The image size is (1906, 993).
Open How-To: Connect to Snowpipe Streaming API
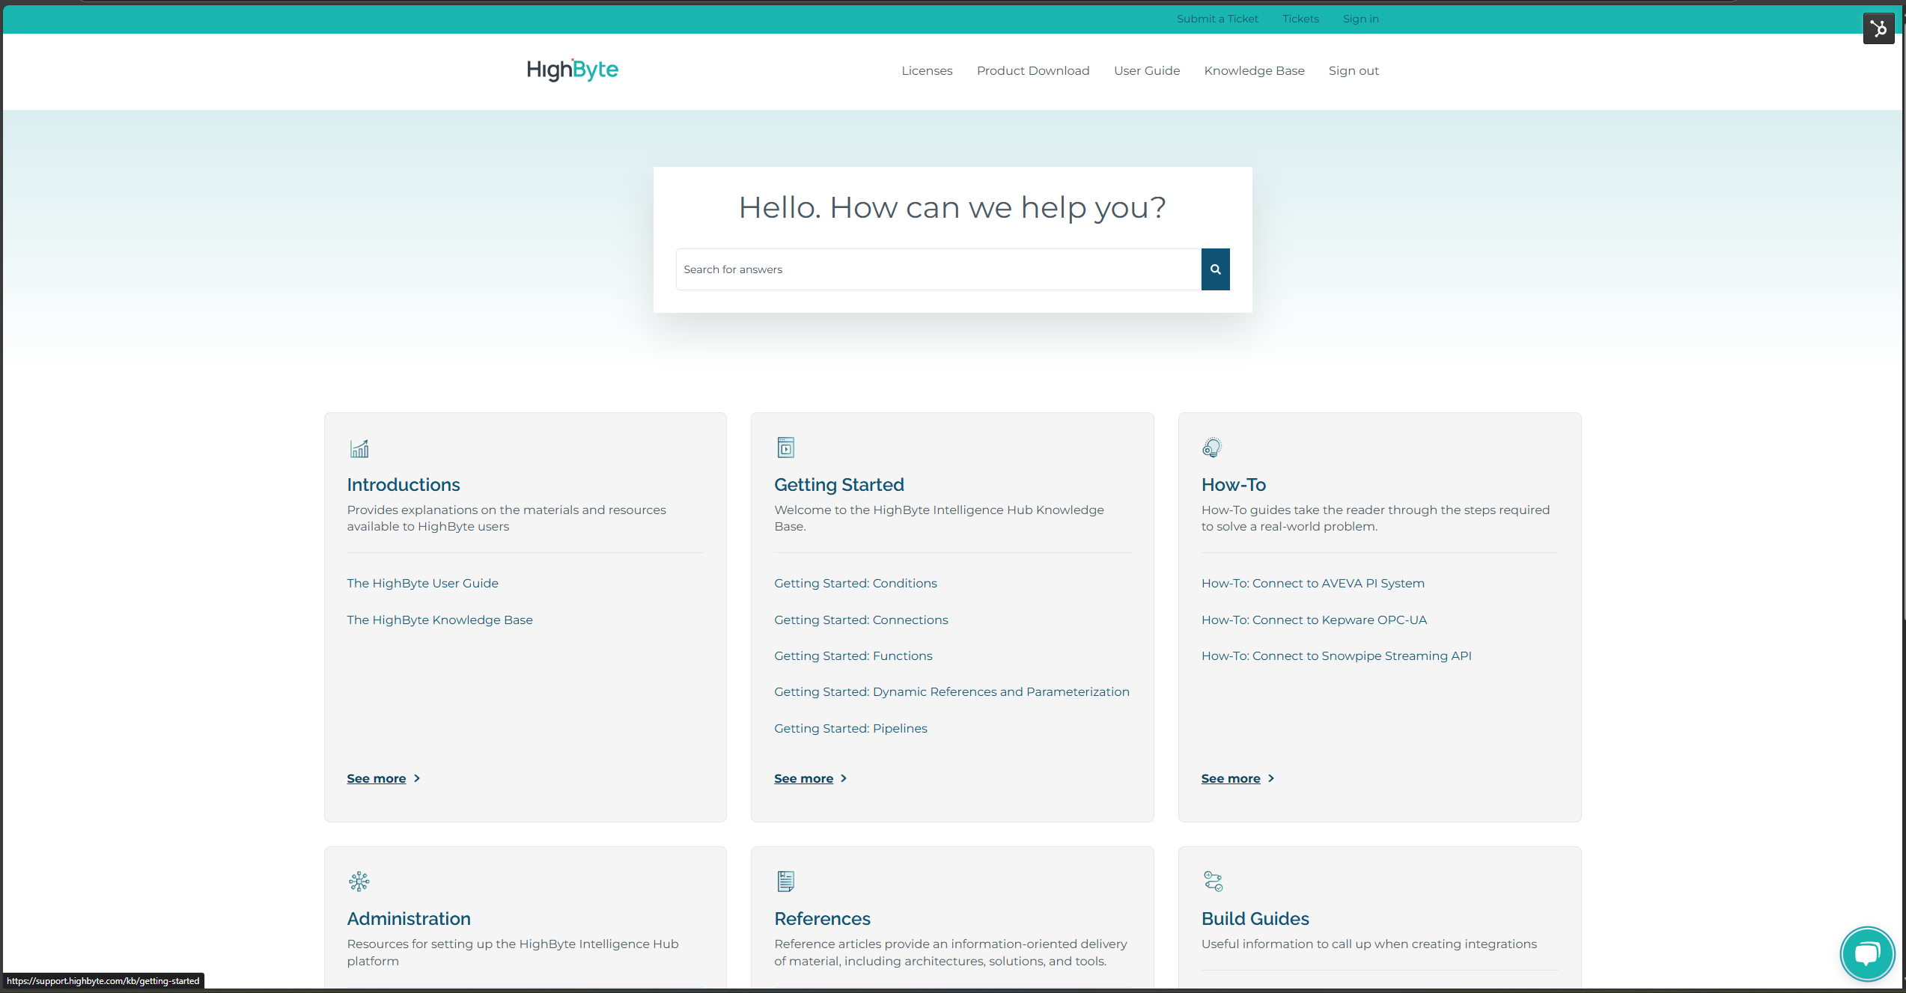[x=1336, y=656]
